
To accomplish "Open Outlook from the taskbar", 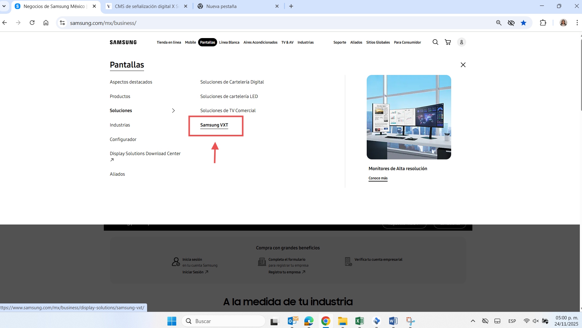I will 293,321.
